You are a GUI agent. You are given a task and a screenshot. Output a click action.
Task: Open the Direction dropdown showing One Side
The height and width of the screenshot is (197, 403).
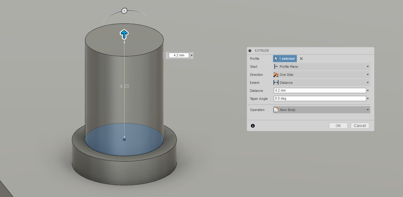click(x=321, y=75)
